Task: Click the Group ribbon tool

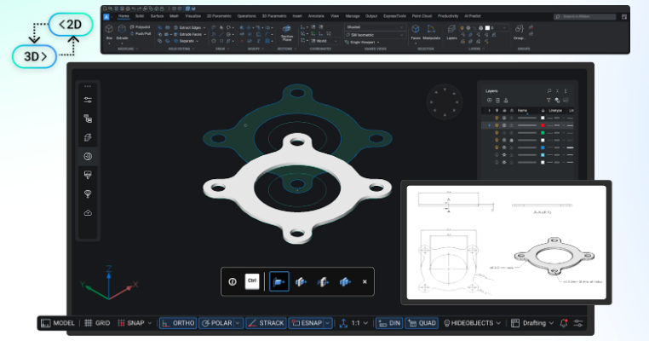Action: pos(520,32)
